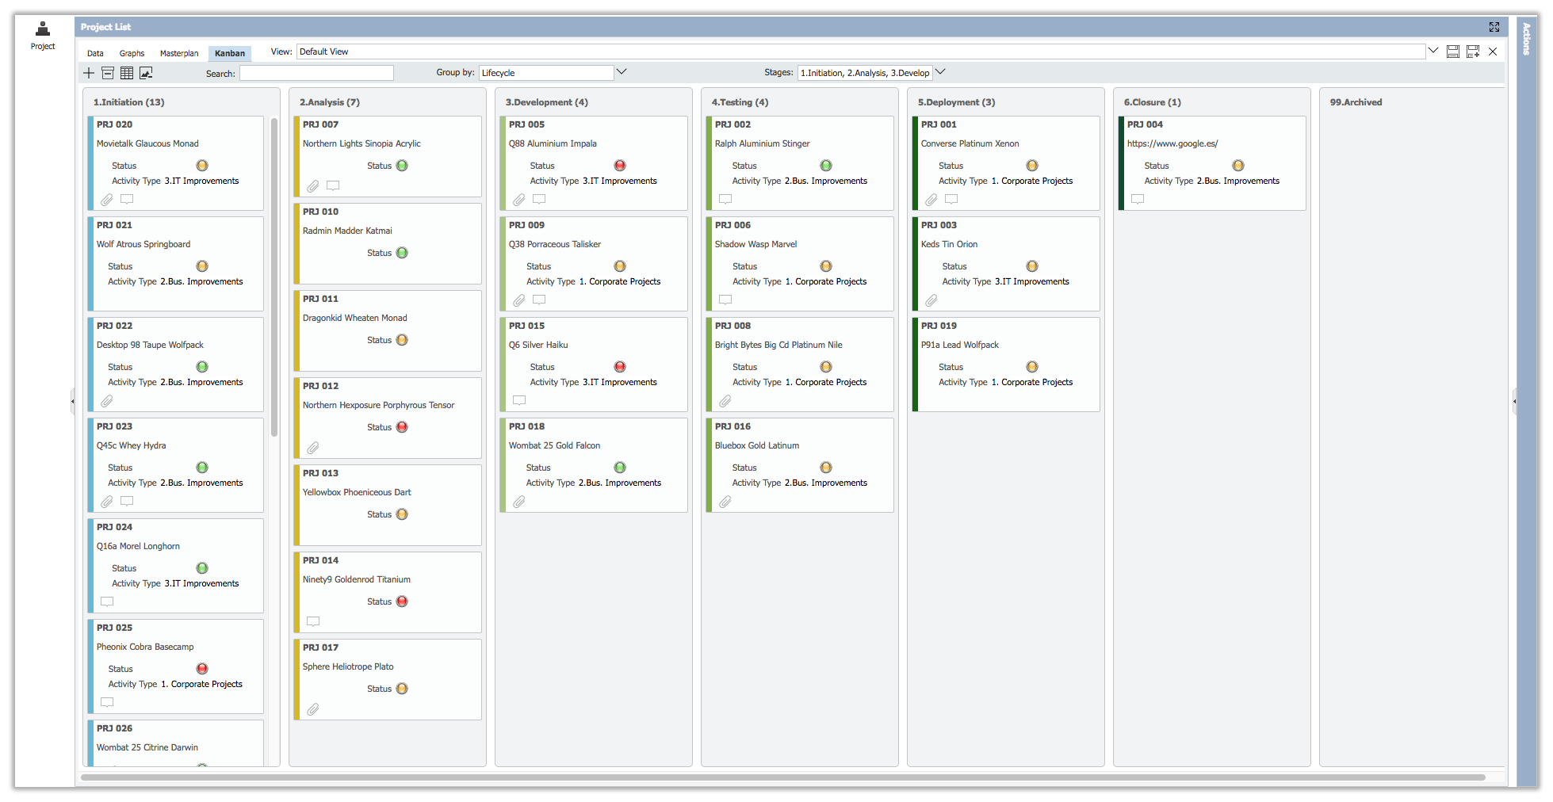Viewport: 1553px width, 802px height.
Task: Open comment bubble on PRJ 015
Action: (519, 400)
